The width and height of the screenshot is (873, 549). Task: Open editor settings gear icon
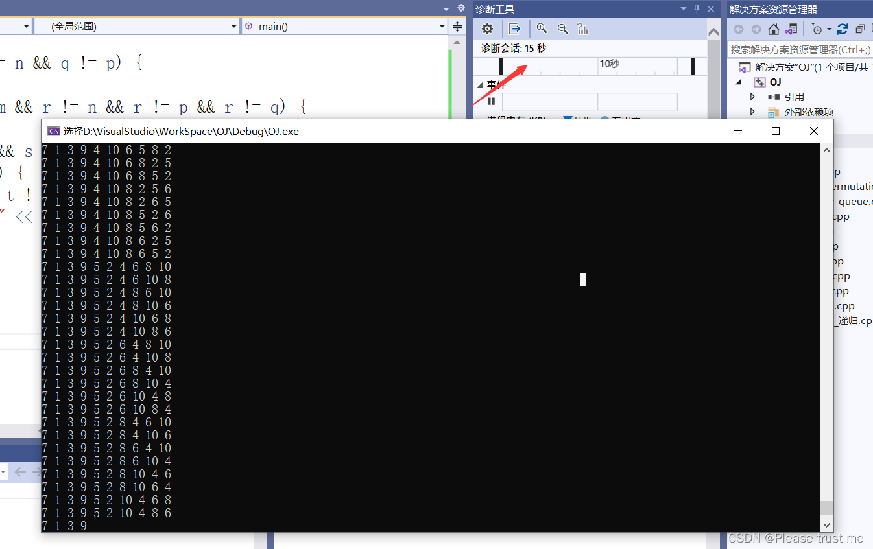[461, 8]
